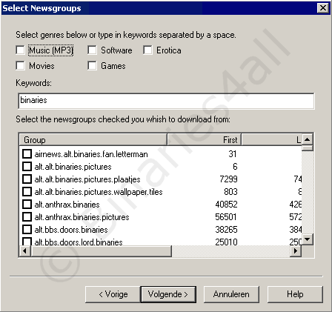Go back with the Vorige button
The image size is (332, 312).
point(113,294)
